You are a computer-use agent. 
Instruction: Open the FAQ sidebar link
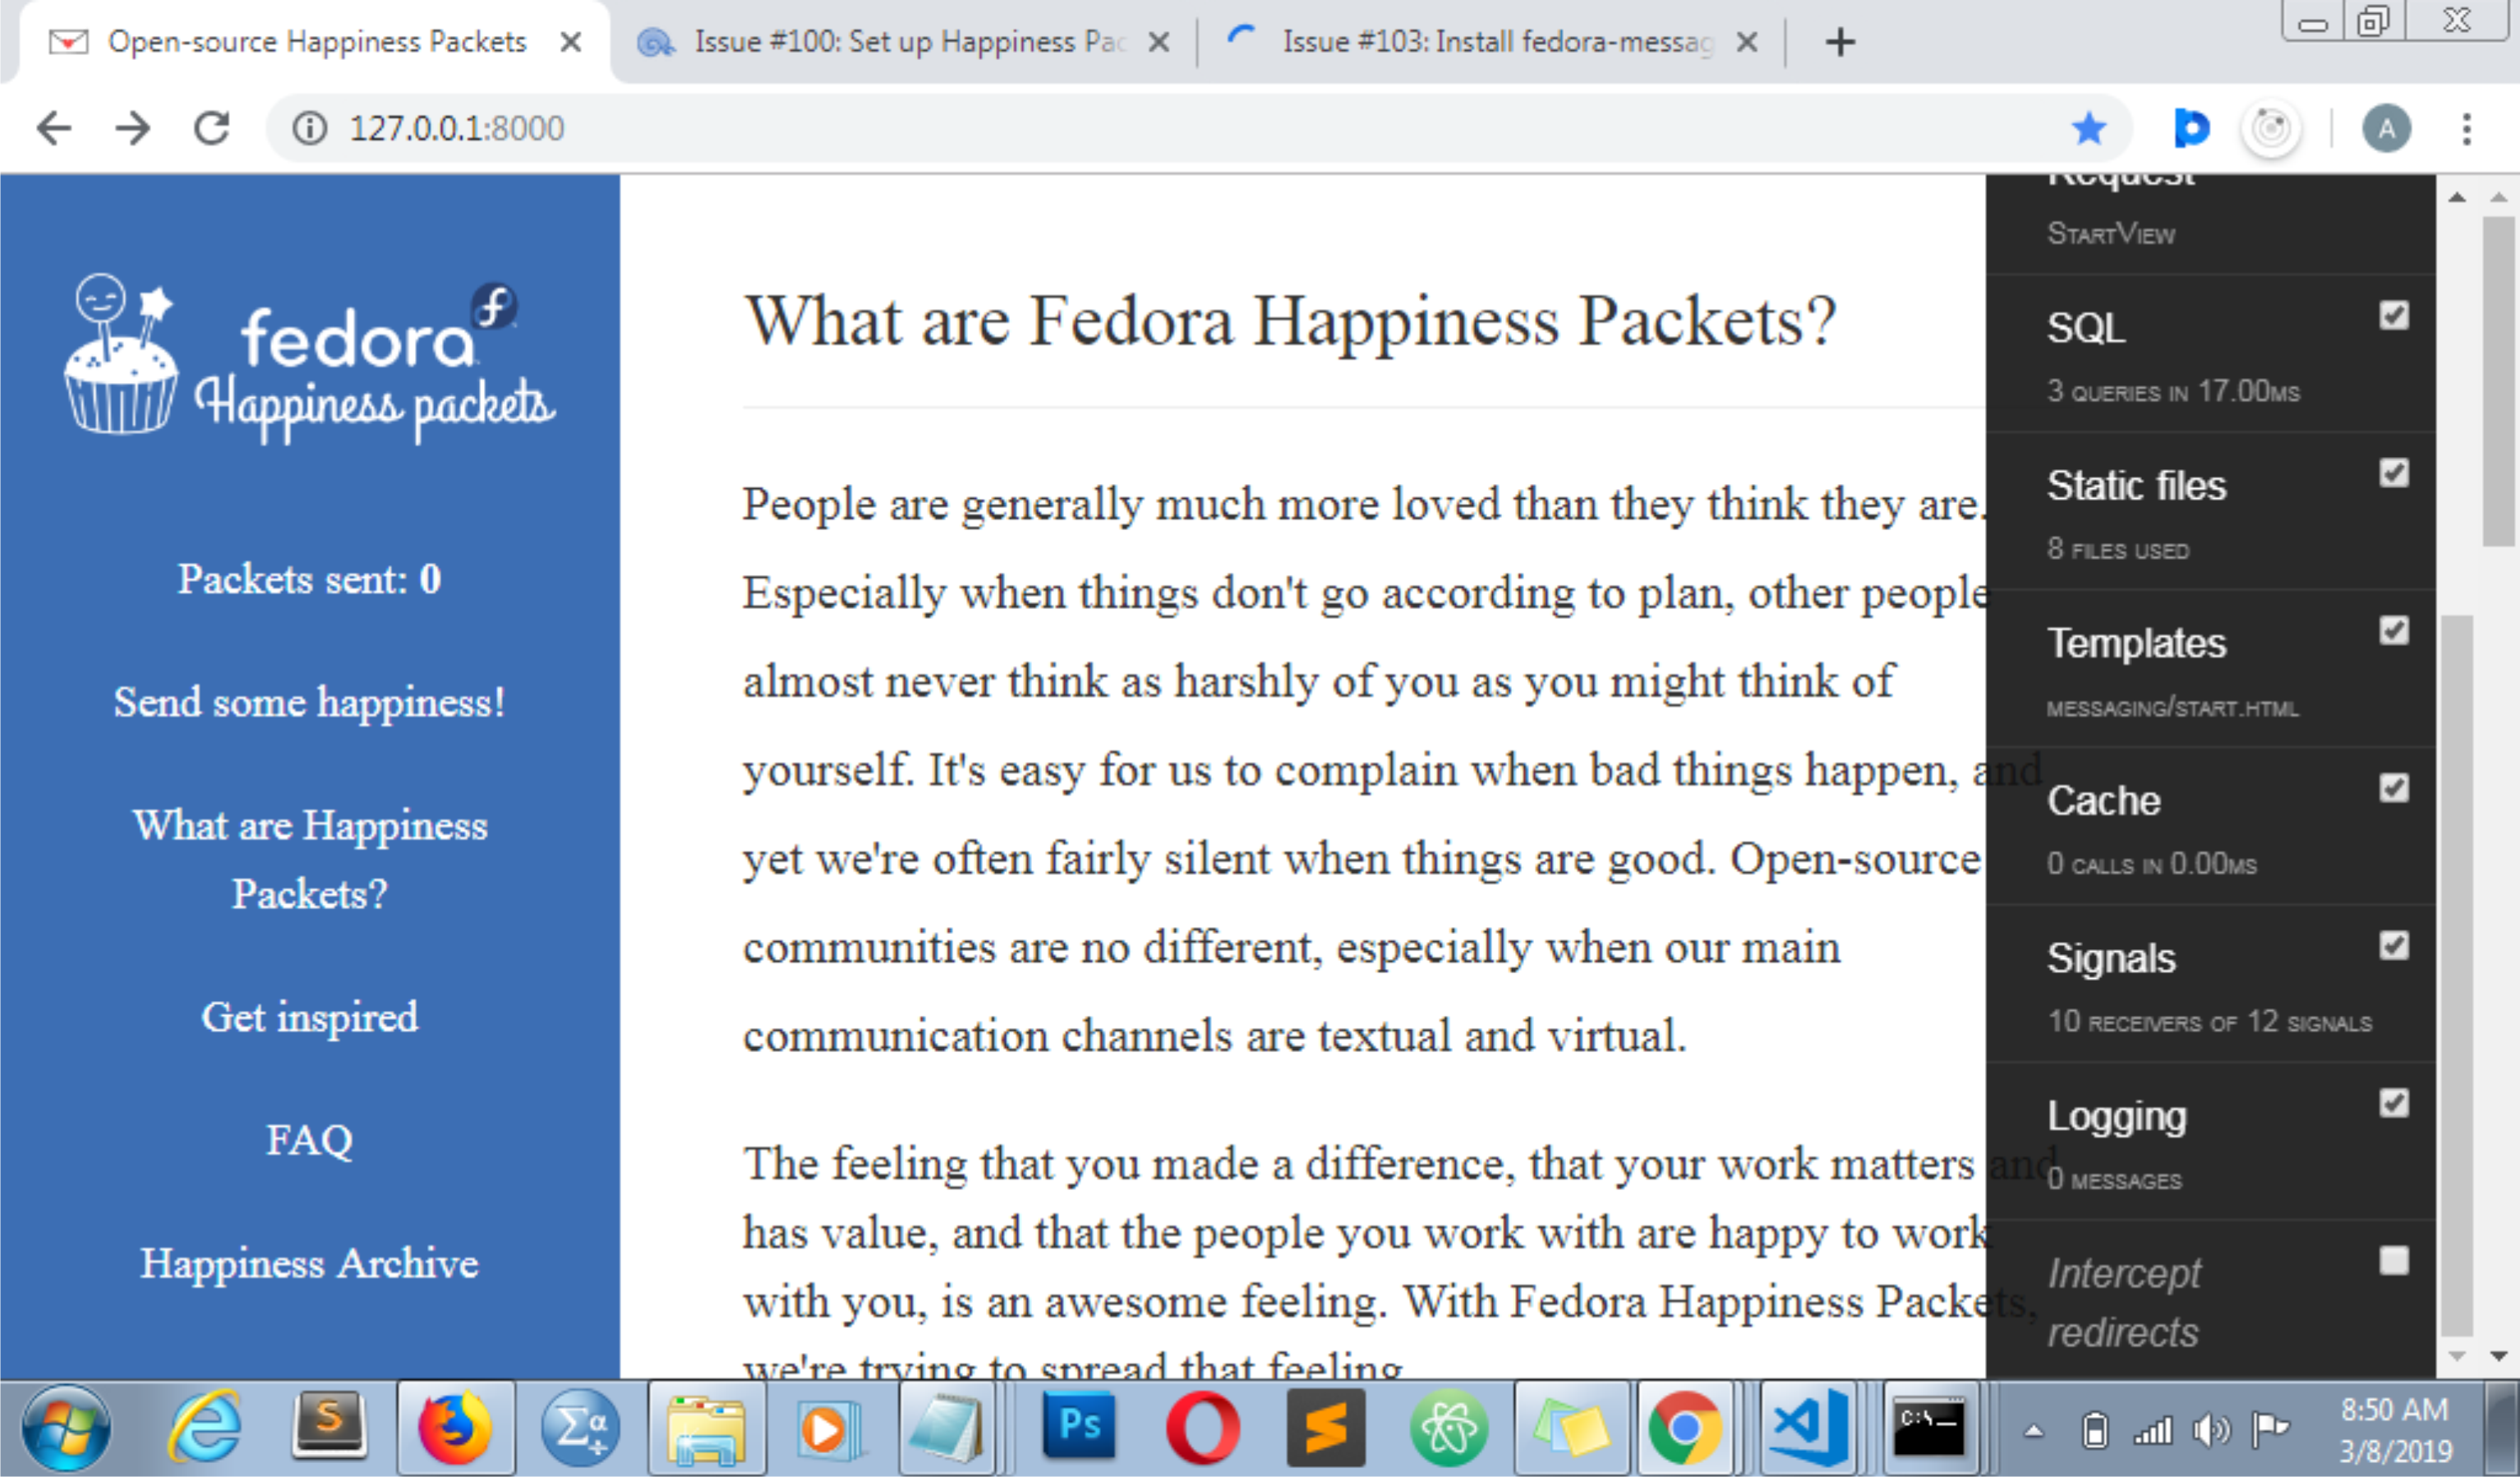(309, 1140)
